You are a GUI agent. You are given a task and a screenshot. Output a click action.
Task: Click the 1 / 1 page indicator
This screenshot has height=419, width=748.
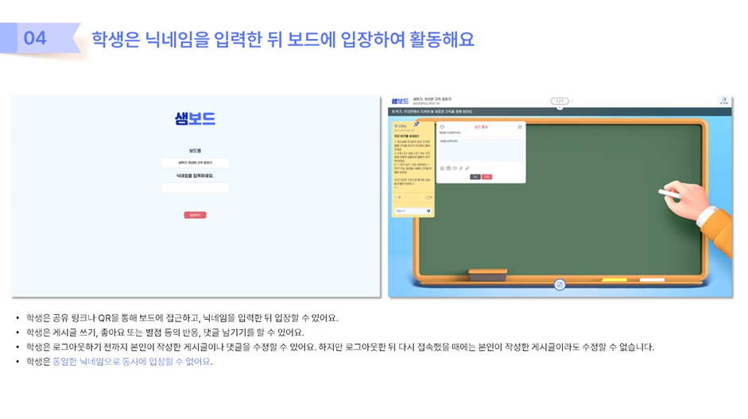560,101
